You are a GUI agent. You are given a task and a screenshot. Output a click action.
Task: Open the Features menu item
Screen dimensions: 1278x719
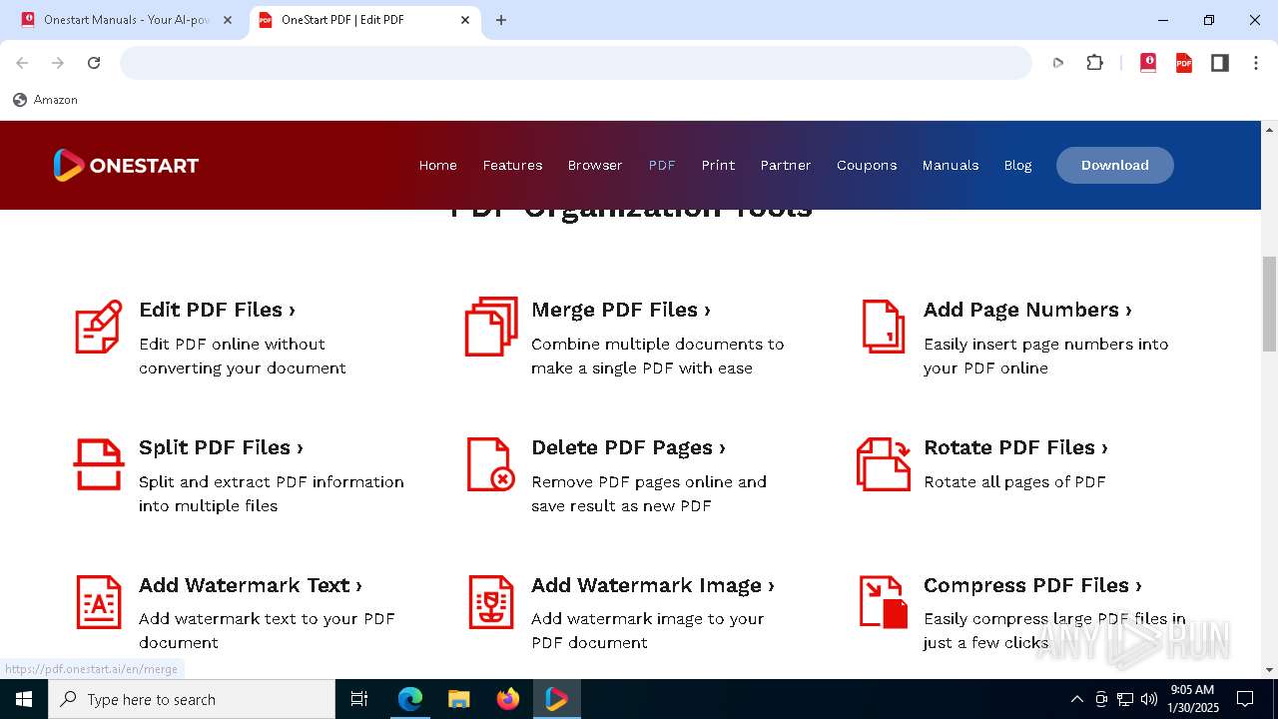(512, 165)
